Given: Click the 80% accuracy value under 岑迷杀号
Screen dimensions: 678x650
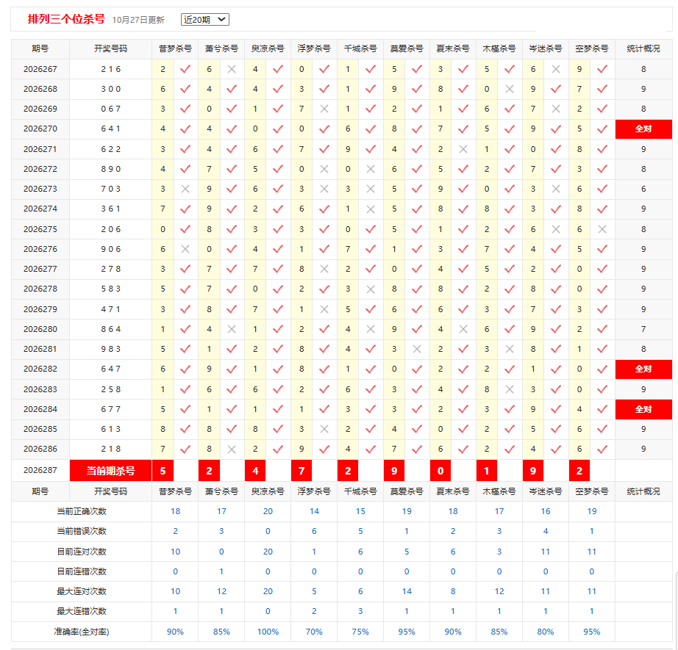Looking at the screenshot, I should click(x=546, y=632).
